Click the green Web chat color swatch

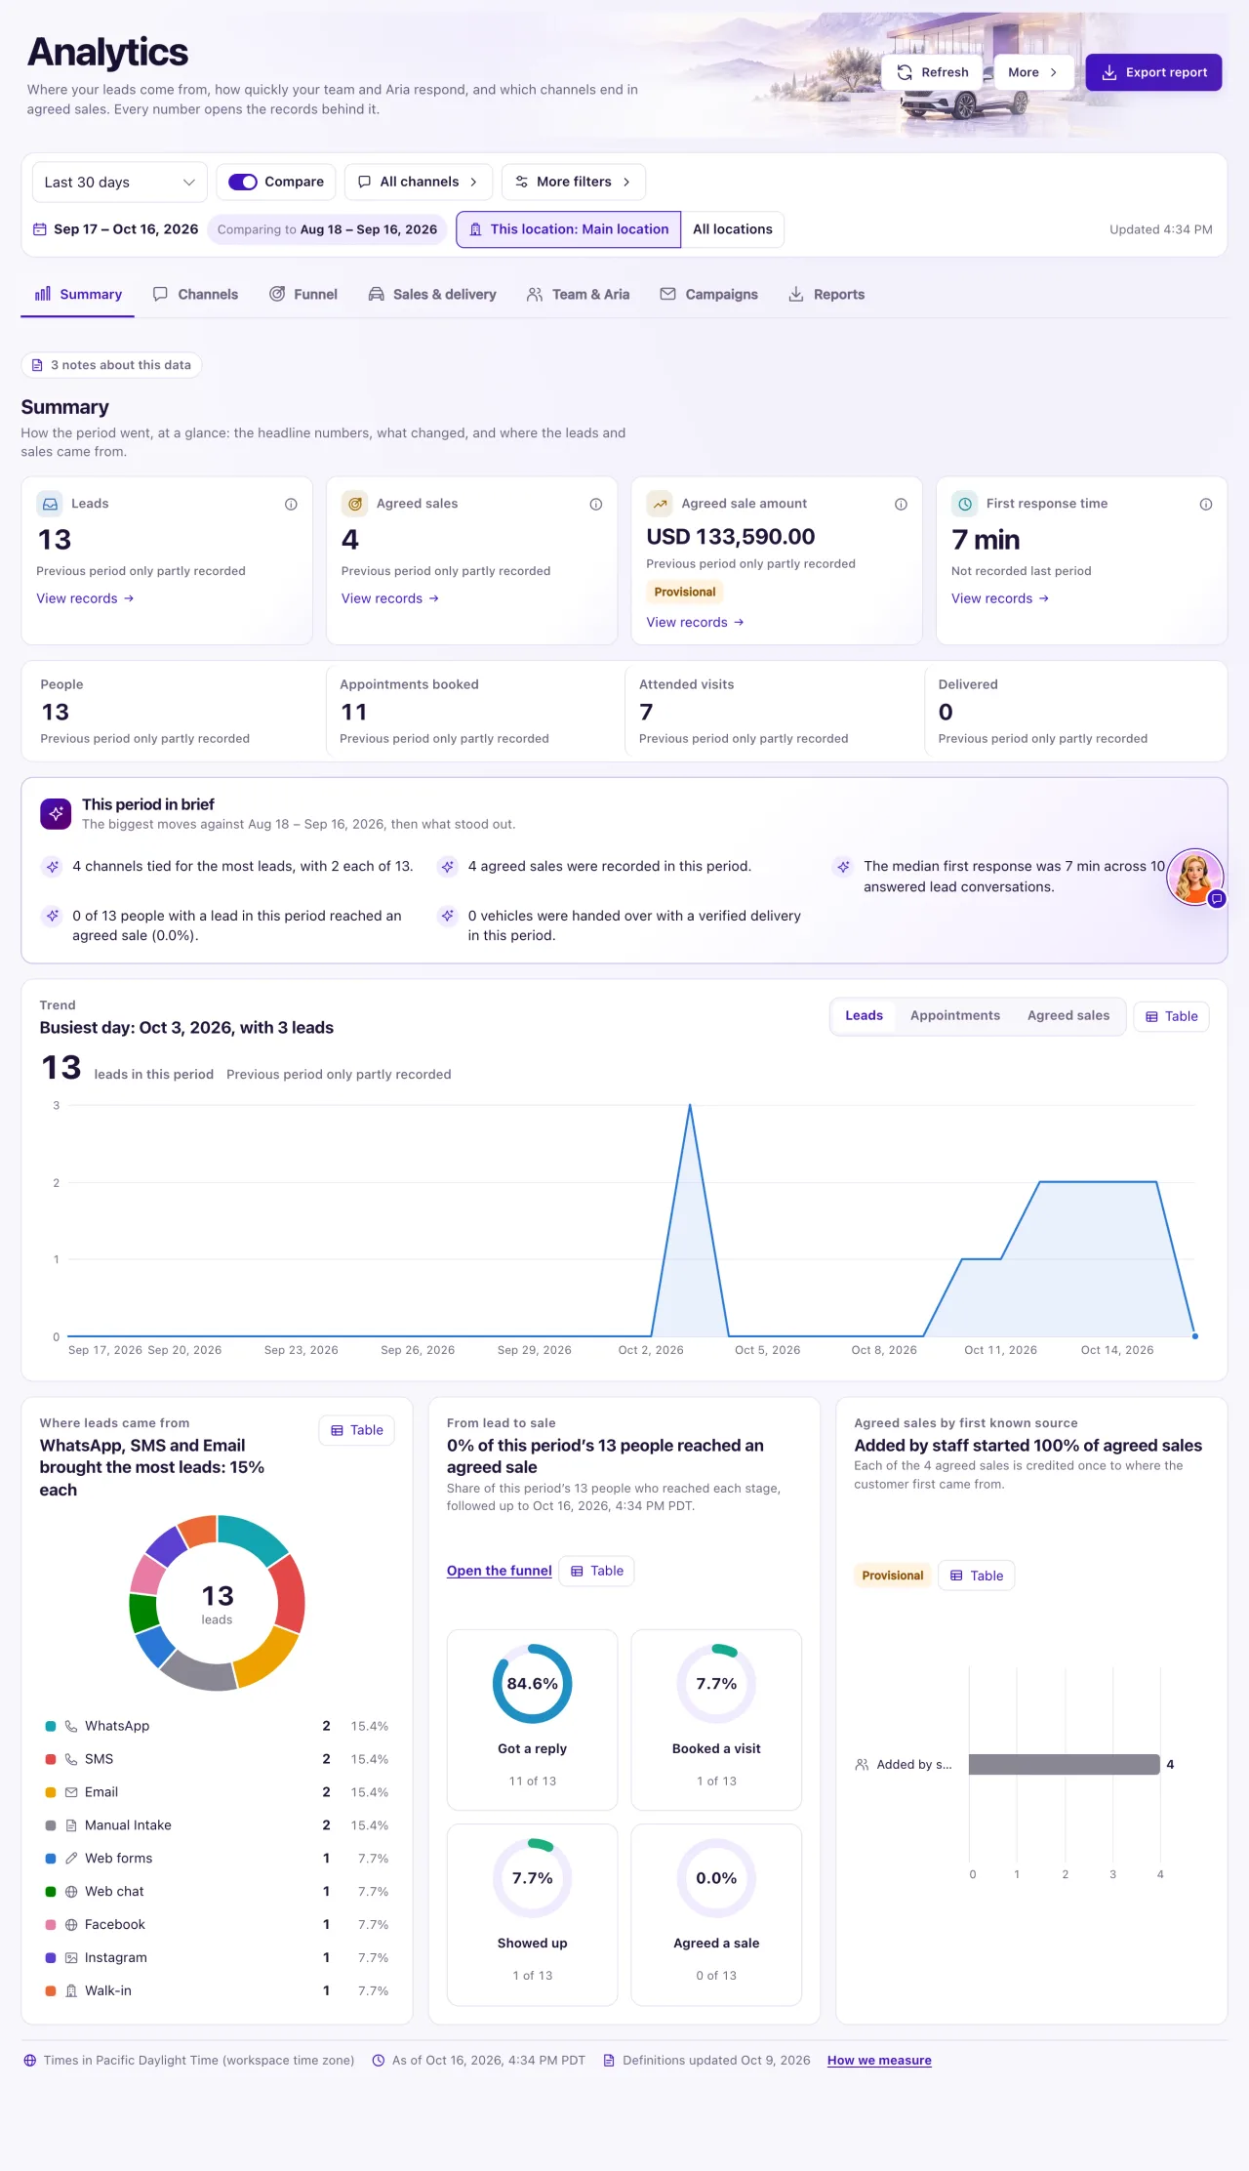(x=51, y=1892)
